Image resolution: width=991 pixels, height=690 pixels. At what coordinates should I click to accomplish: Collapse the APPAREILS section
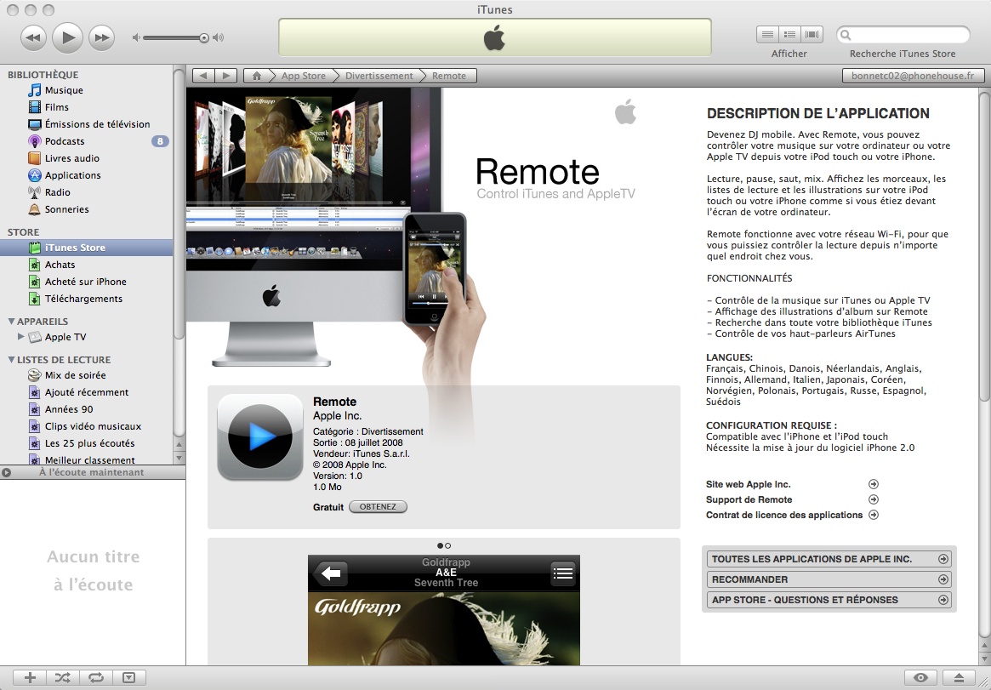point(11,321)
